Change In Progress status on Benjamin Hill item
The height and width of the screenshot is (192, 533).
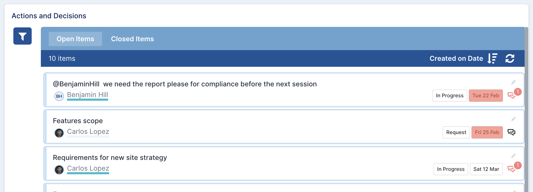(x=450, y=95)
